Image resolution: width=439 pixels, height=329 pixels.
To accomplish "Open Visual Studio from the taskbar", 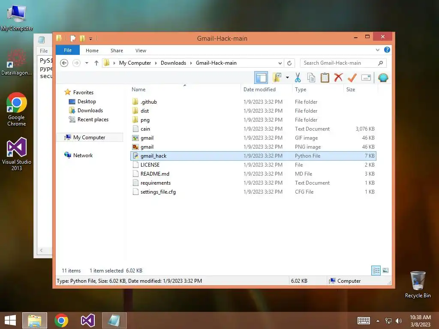I will click(87, 320).
